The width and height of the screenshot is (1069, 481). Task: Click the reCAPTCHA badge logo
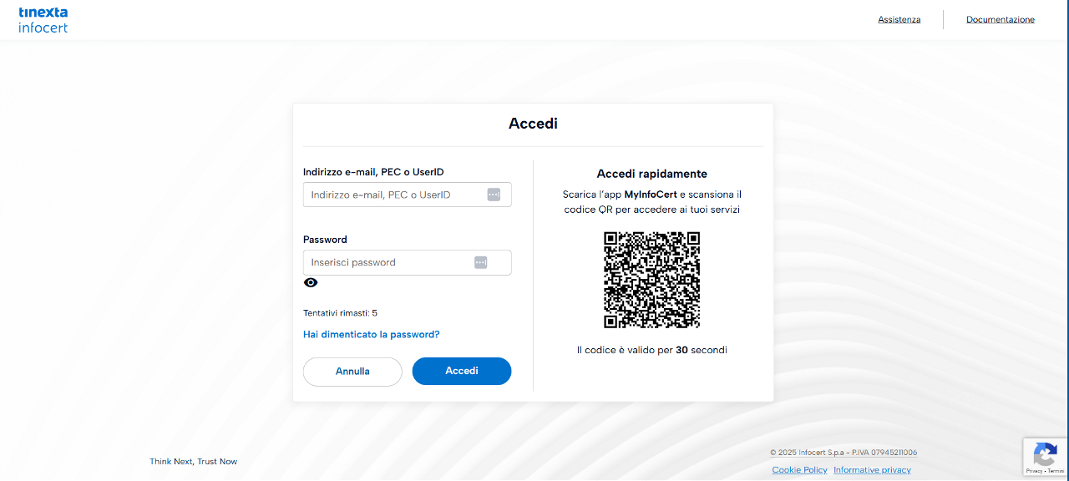(1045, 455)
